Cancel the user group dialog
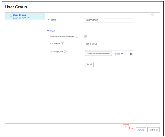This screenshot has width=165, height=137. tap(153, 130)
